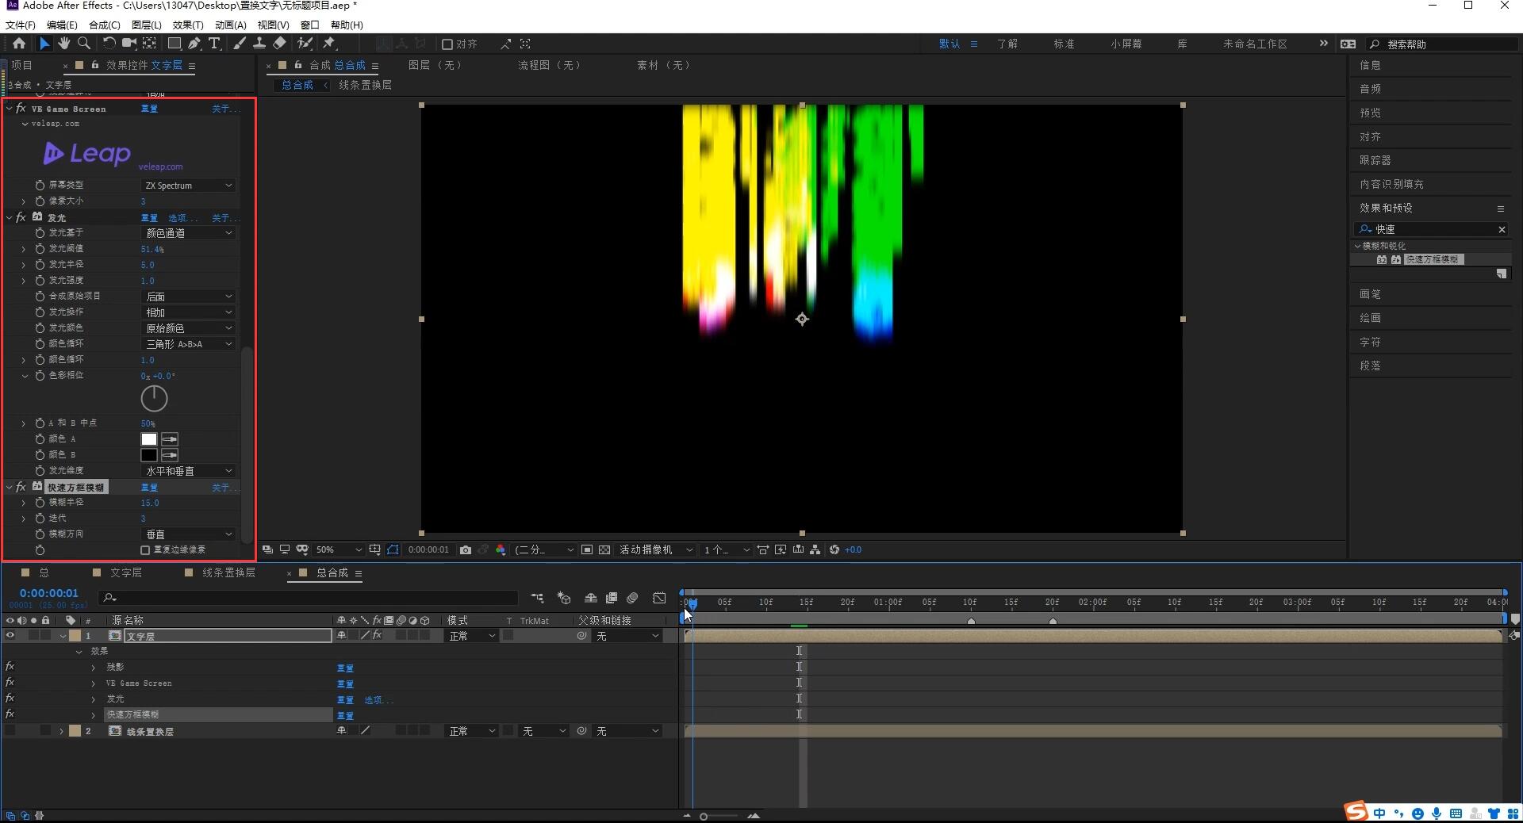Click the Home icon in the toolbar
Image resolution: width=1523 pixels, height=823 pixels.
click(x=19, y=44)
